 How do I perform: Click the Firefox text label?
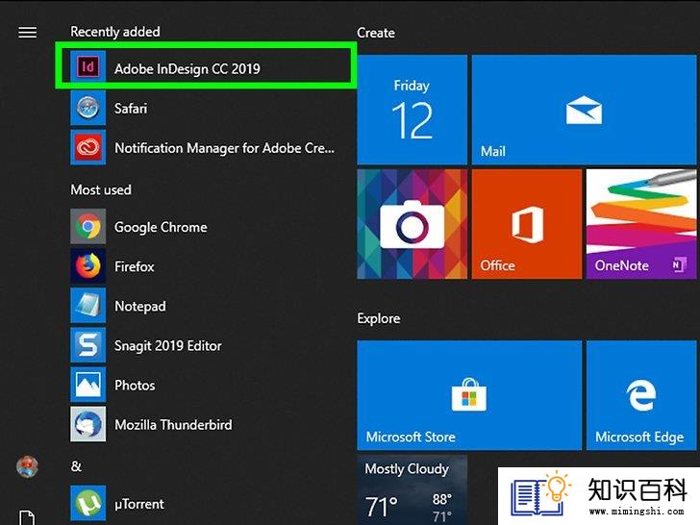(135, 266)
